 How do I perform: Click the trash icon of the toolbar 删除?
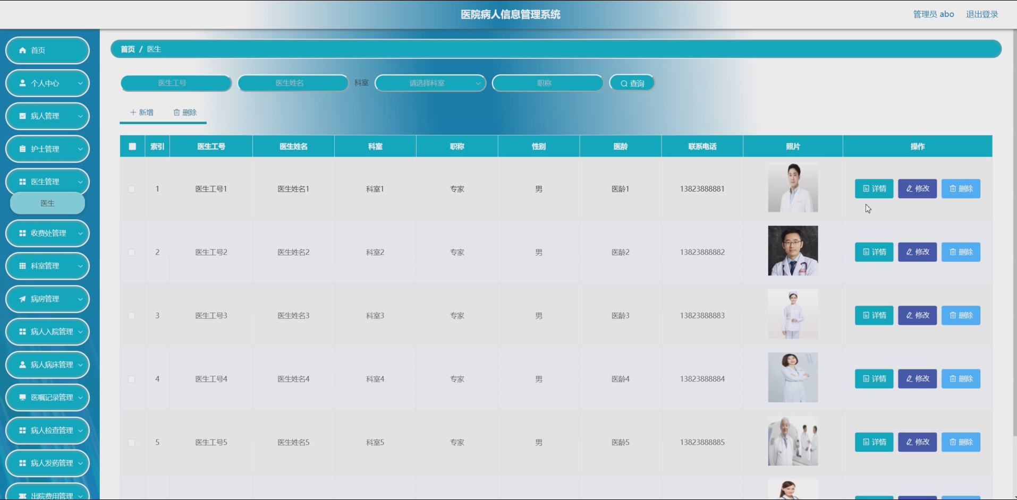point(176,113)
